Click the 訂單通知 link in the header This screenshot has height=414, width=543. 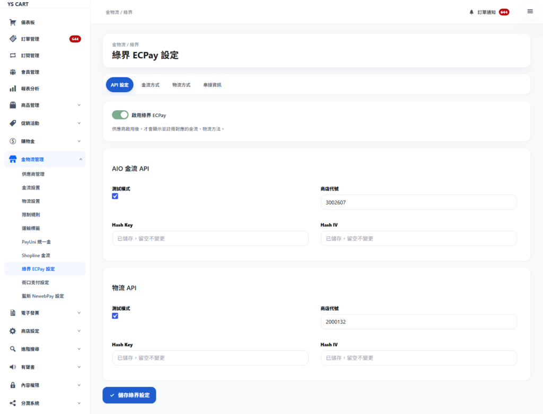[x=487, y=12]
